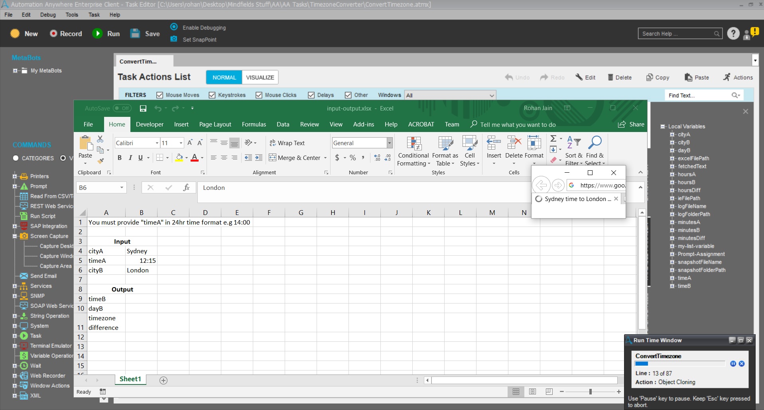Open the General number format dropdown

pos(390,143)
